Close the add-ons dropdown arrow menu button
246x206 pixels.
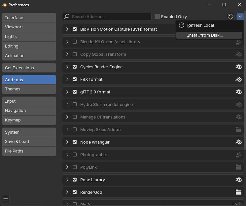pos(240,17)
